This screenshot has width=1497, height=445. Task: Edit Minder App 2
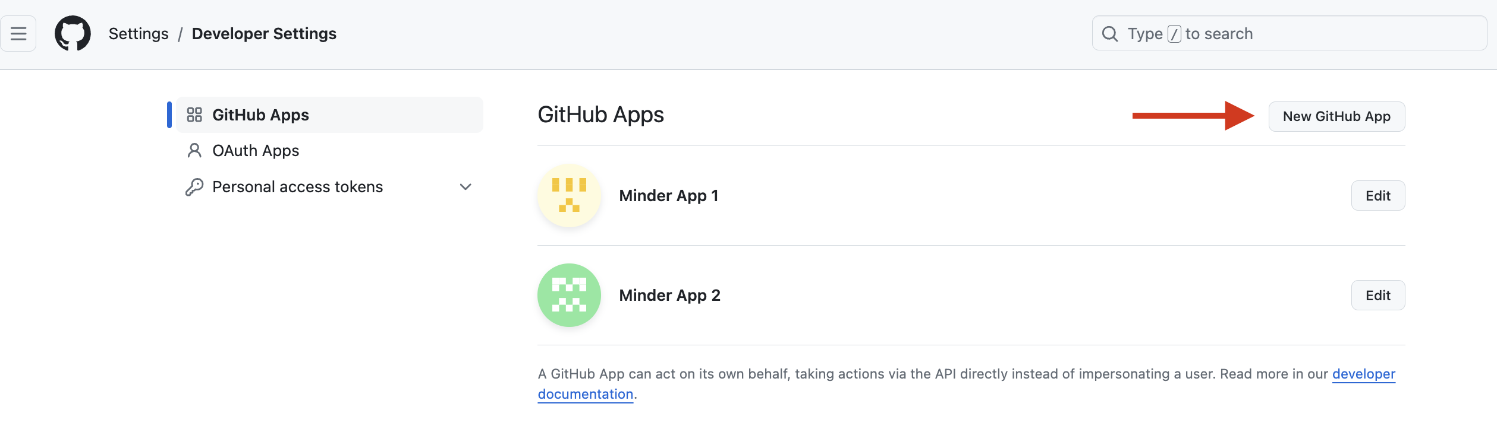(1378, 295)
